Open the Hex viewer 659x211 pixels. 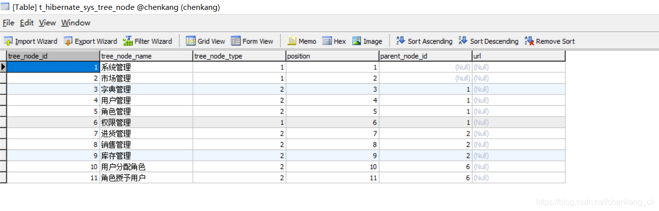(x=334, y=41)
